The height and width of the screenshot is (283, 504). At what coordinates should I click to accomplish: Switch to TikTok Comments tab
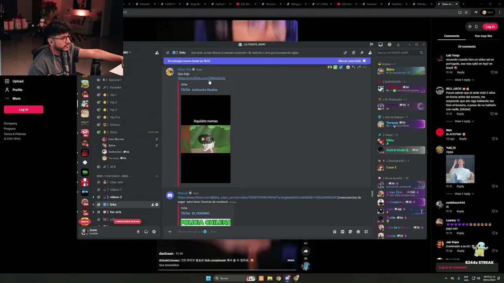[x=452, y=36]
